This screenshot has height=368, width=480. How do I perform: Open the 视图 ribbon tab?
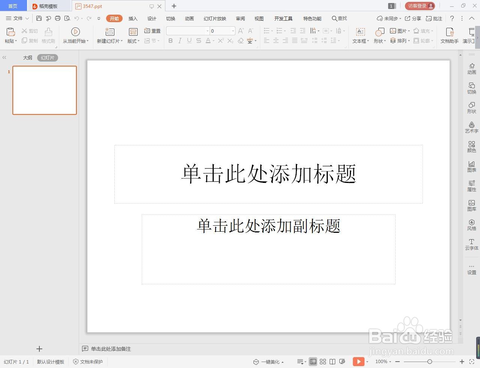click(259, 18)
